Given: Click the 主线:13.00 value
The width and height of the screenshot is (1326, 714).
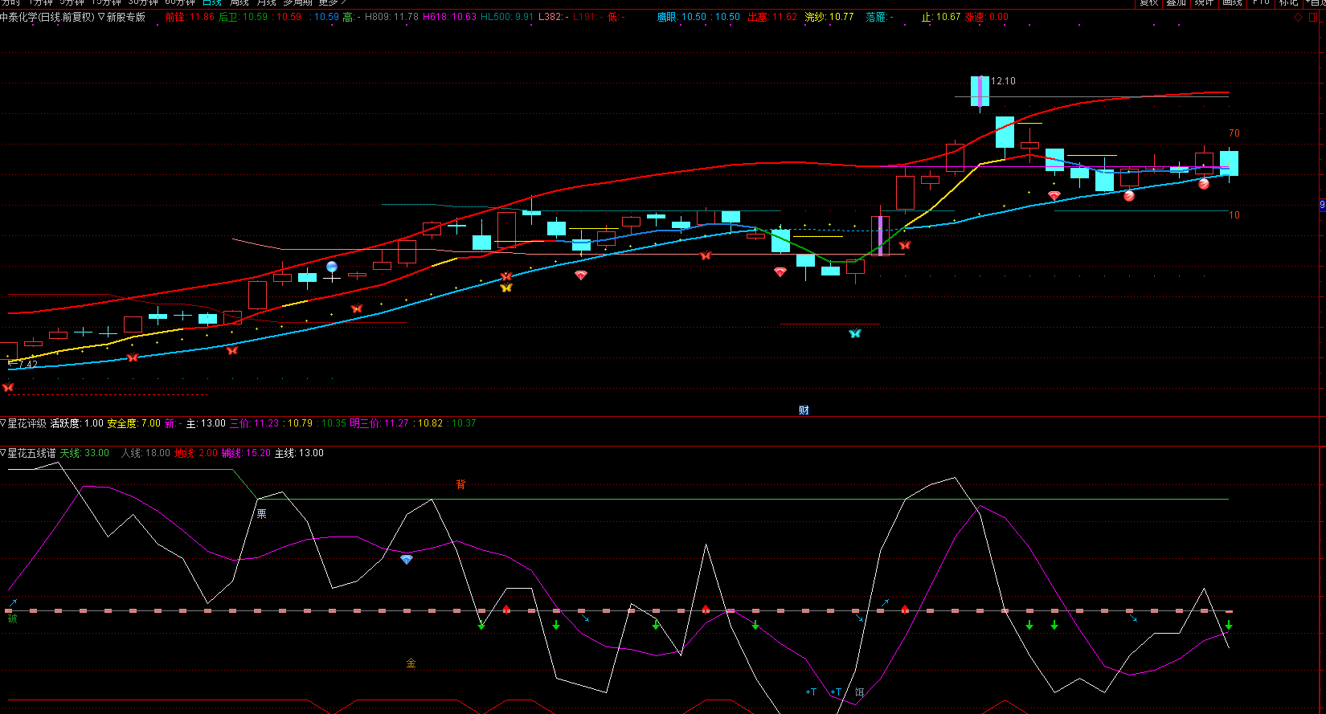Looking at the screenshot, I should 299,453.
